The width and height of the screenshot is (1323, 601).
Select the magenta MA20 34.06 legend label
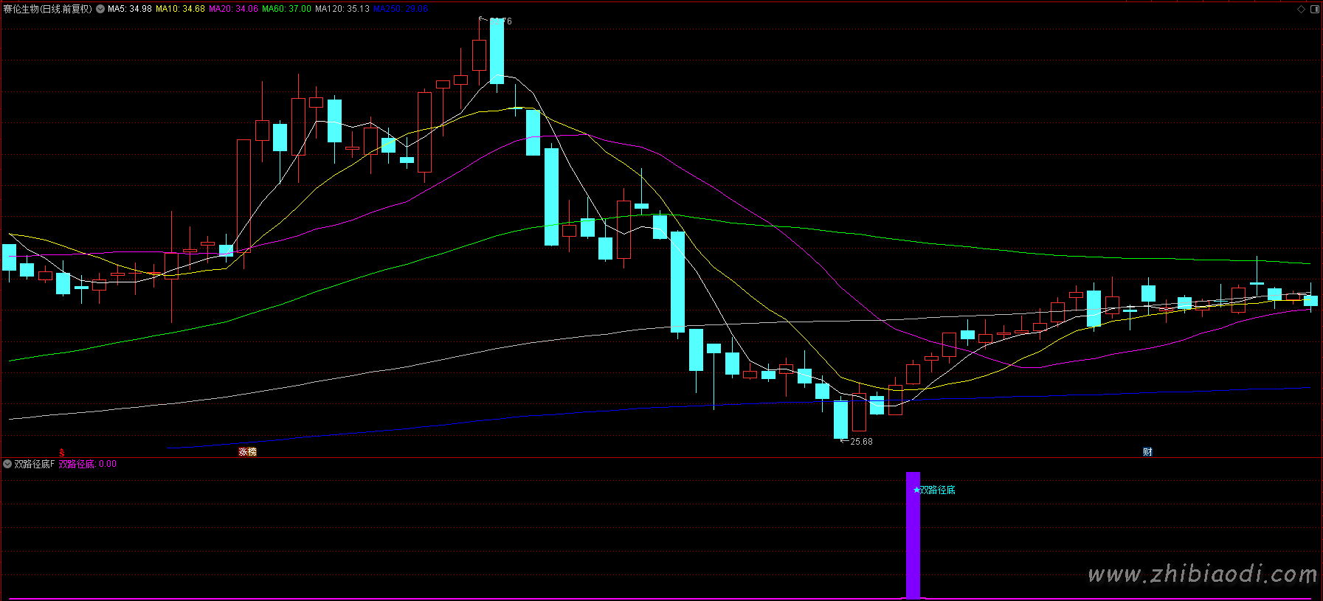click(x=234, y=9)
